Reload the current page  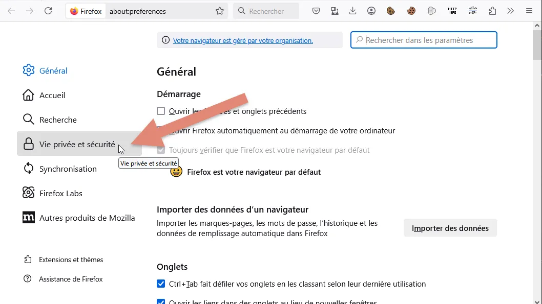click(x=48, y=11)
